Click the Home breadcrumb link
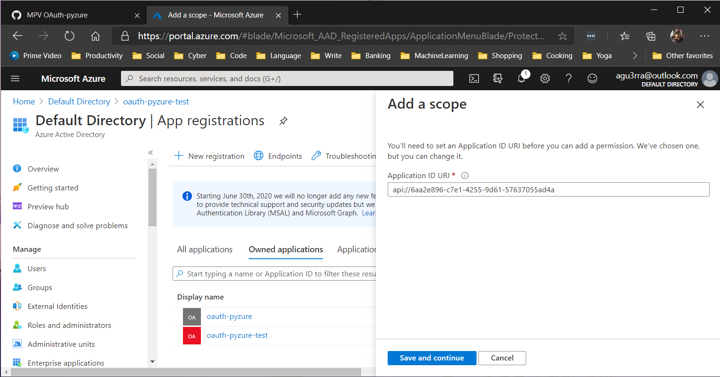The height and width of the screenshot is (377, 720). pos(24,102)
